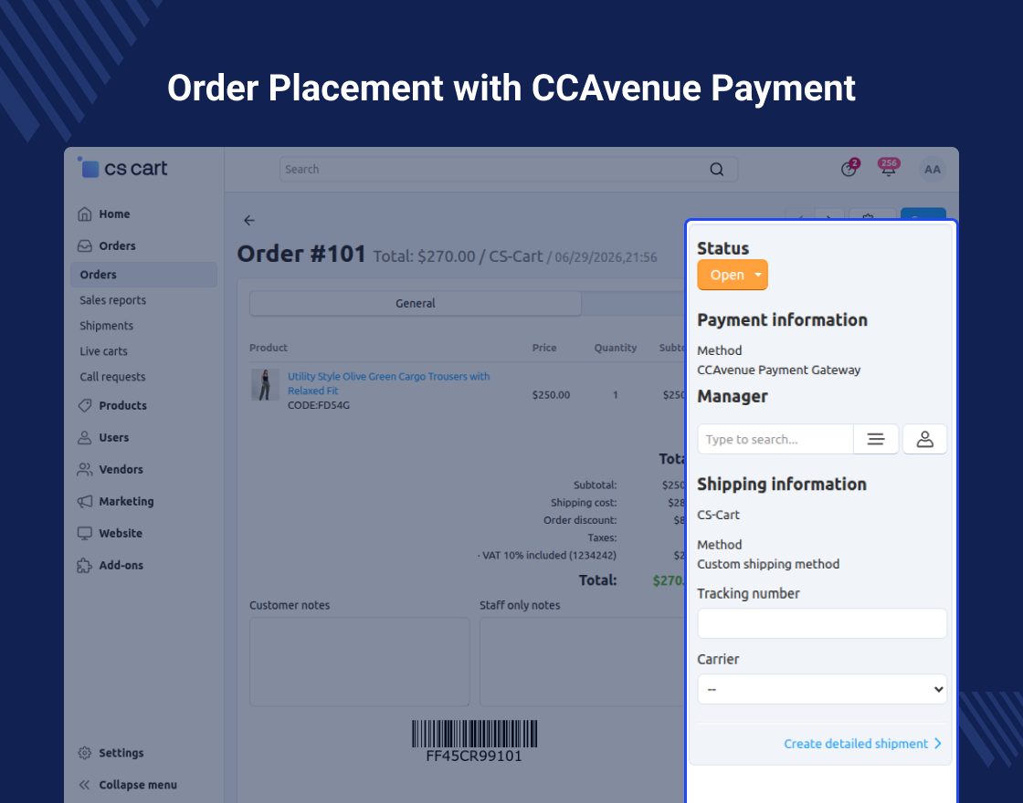Open the Carrier dropdown
Screen dimensions: 1023x803
tap(822, 689)
